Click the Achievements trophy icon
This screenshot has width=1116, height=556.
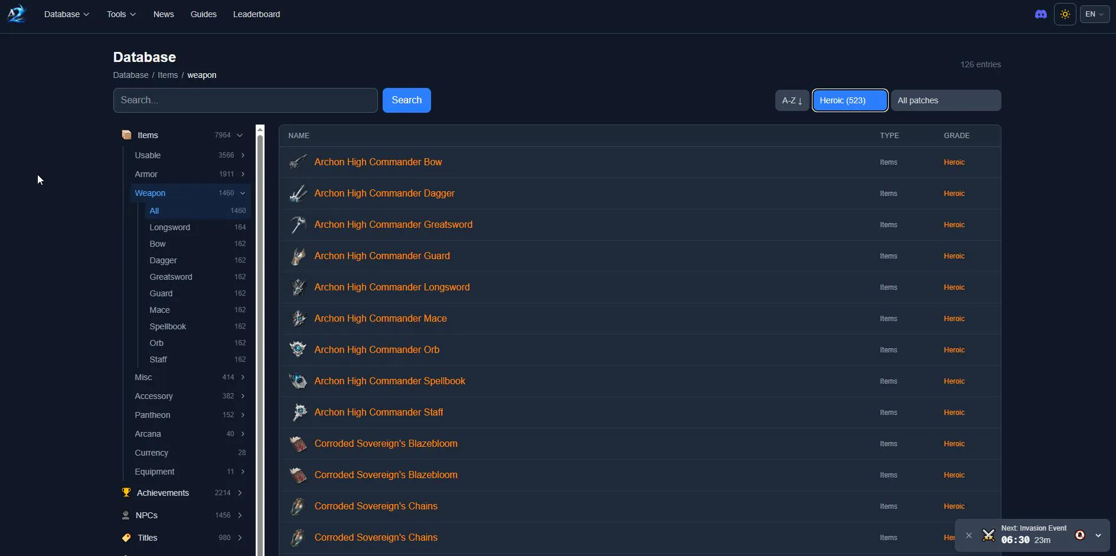tap(126, 492)
